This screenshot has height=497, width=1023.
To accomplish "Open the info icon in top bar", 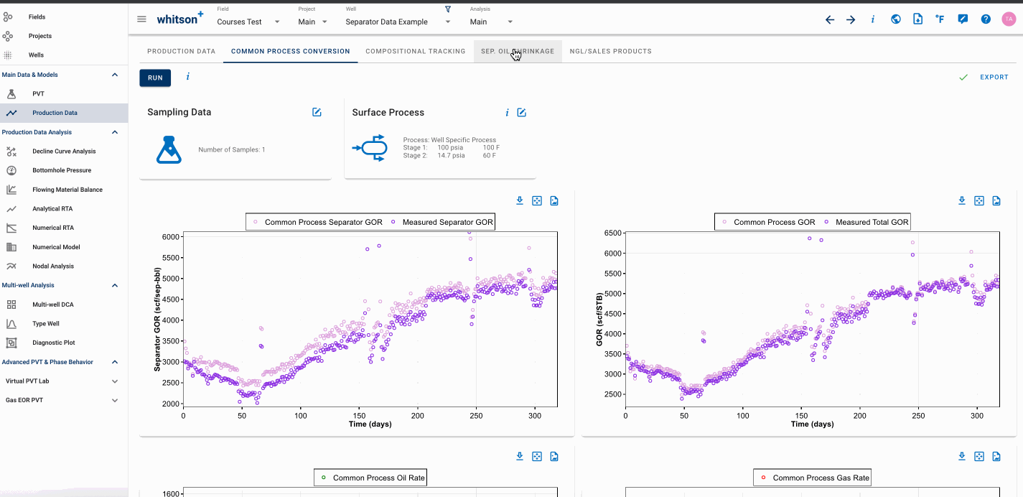I will click(x=873, y=19).
